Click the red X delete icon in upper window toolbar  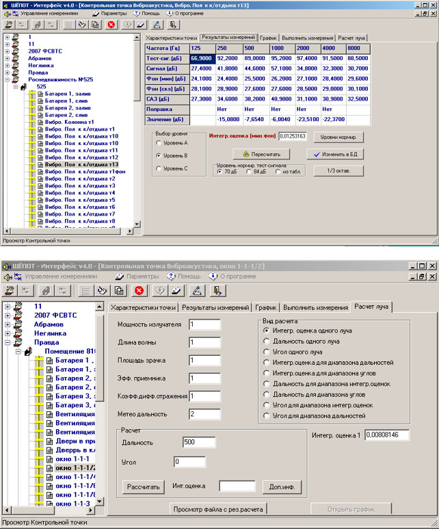tap(111, 25)
